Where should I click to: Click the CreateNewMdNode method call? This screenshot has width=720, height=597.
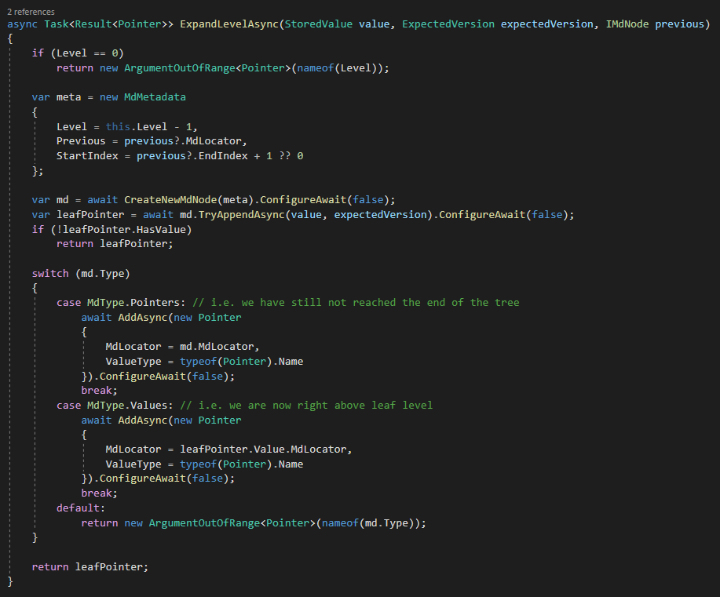pyautogui.click(x=170, y=199)
